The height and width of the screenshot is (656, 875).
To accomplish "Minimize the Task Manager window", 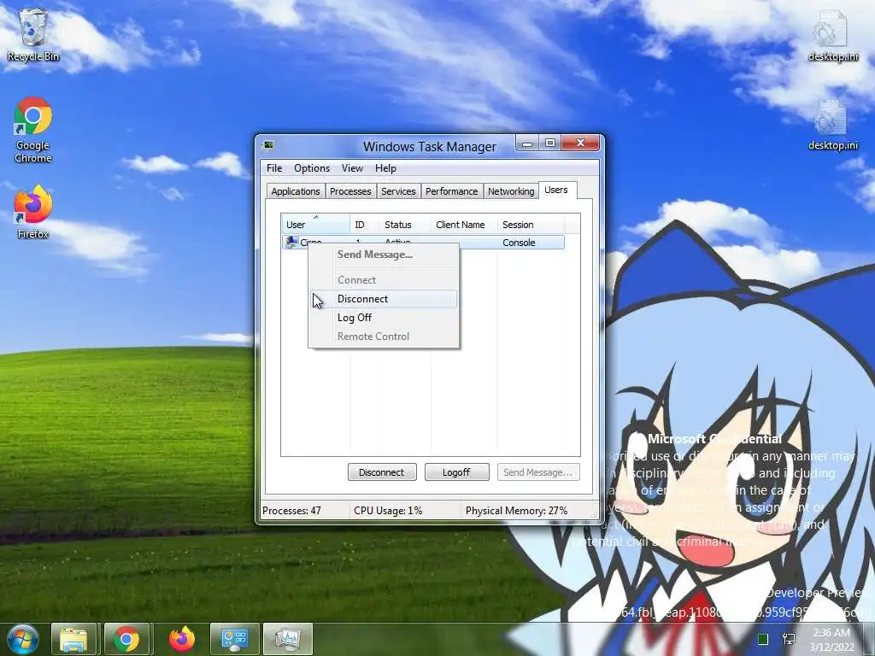I will [x=527, y=143].
